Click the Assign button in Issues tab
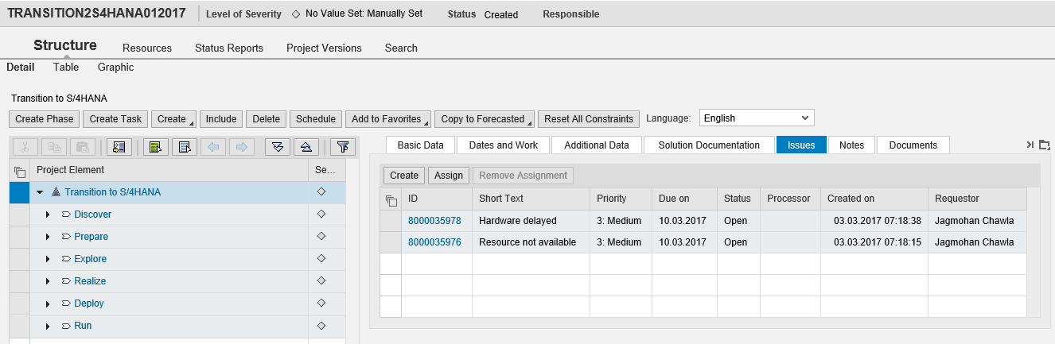 coord(449,176)
